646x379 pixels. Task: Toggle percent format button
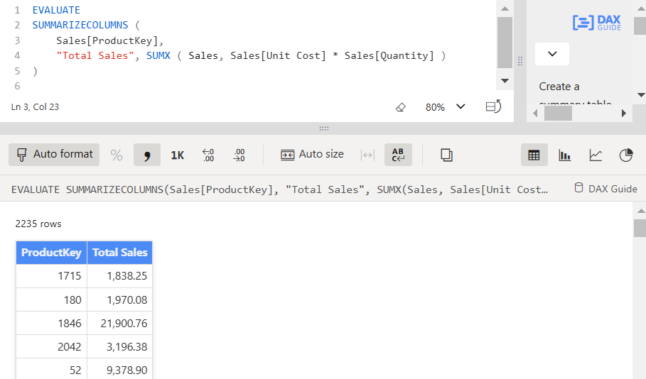tap(117, 155)
